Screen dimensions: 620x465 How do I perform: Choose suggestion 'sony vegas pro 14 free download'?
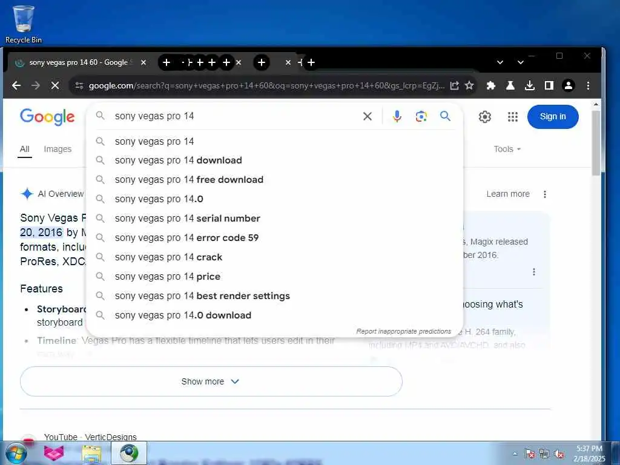(274, 179)
